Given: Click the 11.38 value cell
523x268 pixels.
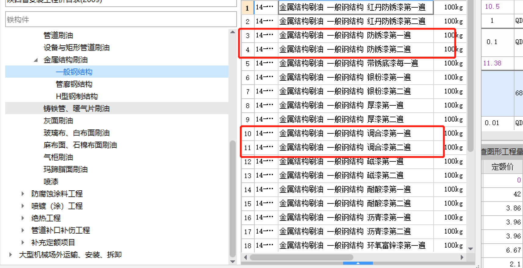Looking at the screenshot, I should [498, 63].
